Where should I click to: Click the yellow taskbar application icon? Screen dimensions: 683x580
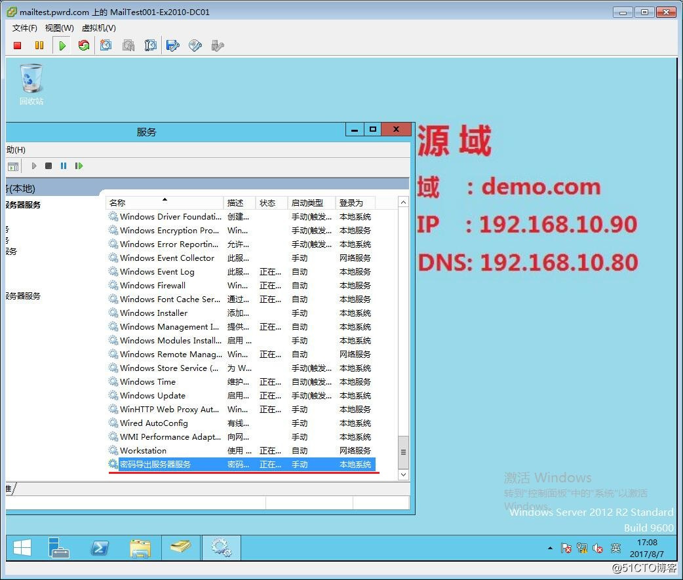coord(180,547)
